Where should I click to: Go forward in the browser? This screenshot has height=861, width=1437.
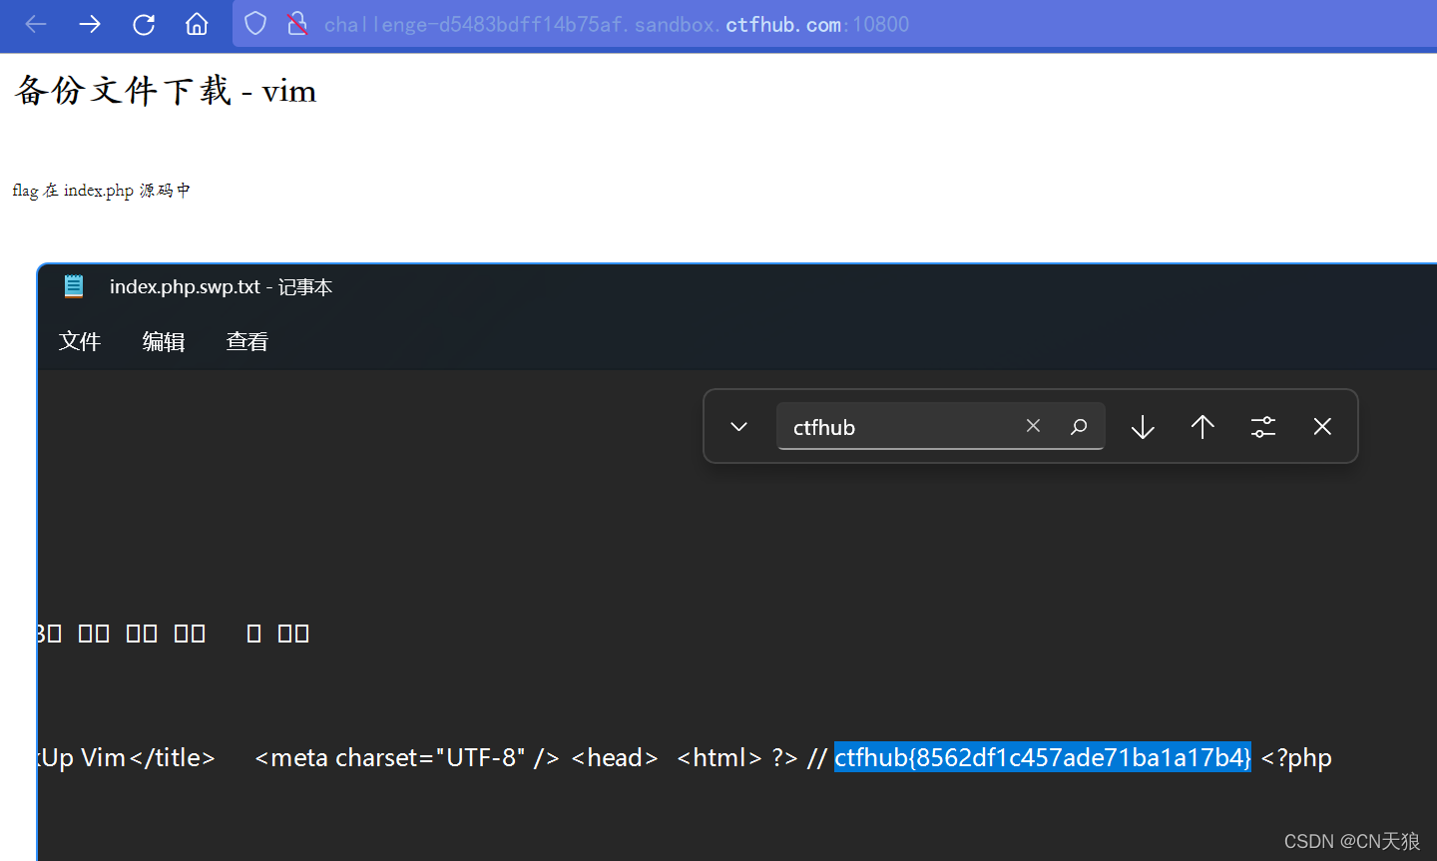pyautogui.click(x=90, y=24)
